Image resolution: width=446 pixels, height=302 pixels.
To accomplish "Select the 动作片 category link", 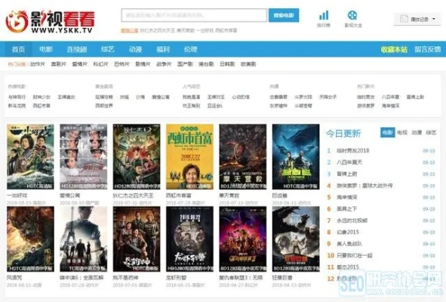I will click(x=38, y=64).
